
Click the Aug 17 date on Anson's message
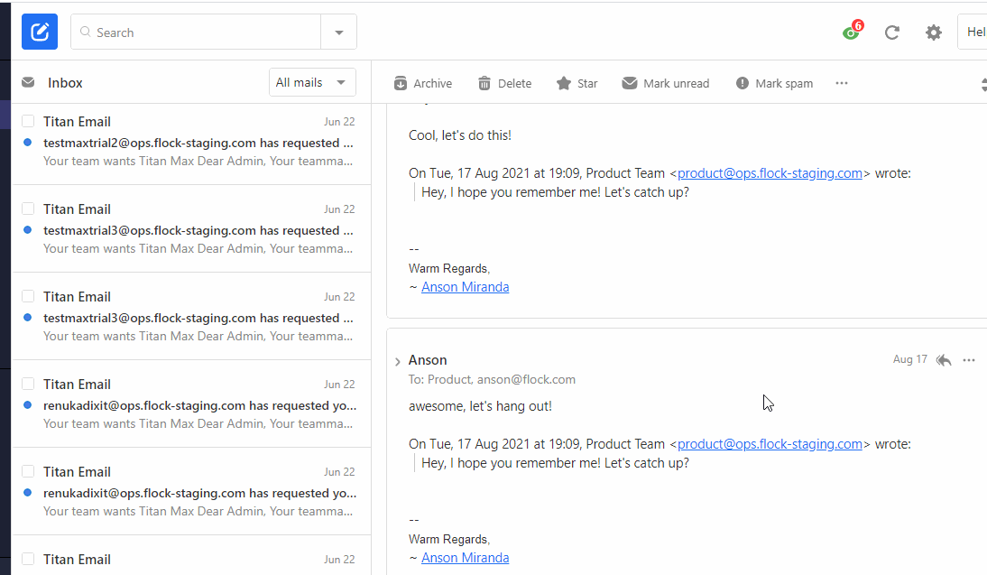909,359
